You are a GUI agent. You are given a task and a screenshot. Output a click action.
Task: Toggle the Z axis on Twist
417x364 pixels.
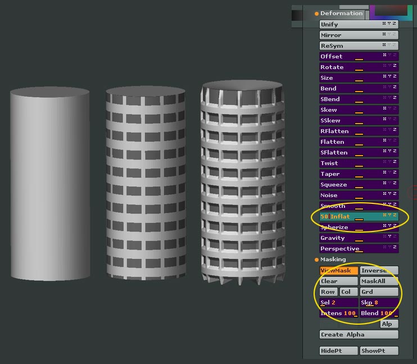(395, 161)
